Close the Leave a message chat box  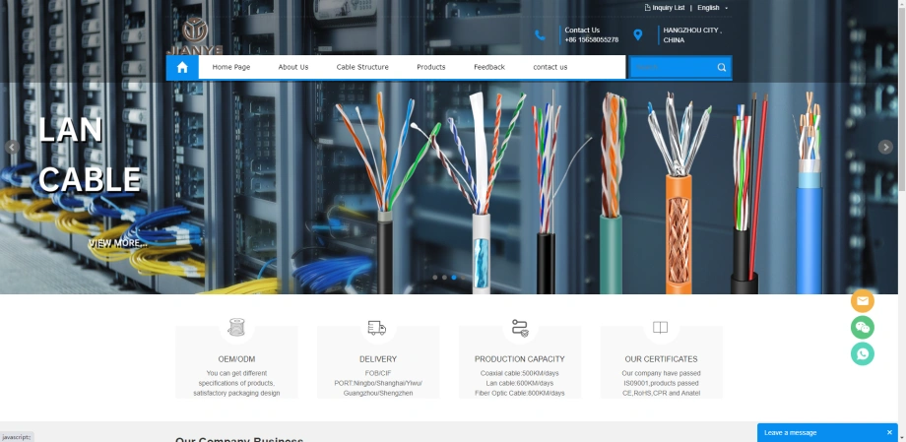[x=889, y=432]
